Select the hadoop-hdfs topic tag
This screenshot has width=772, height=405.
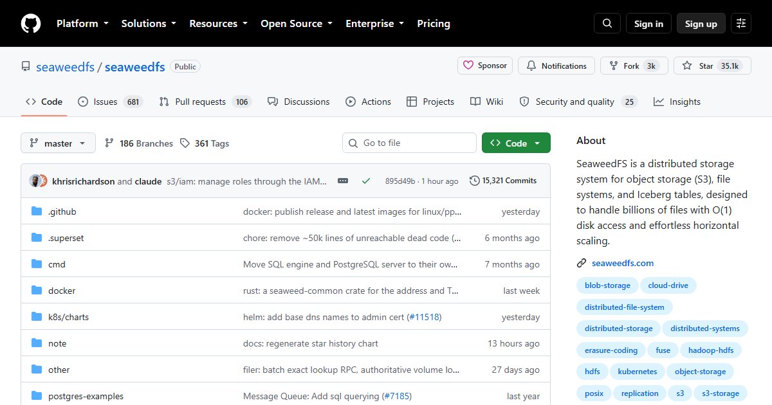710,350
